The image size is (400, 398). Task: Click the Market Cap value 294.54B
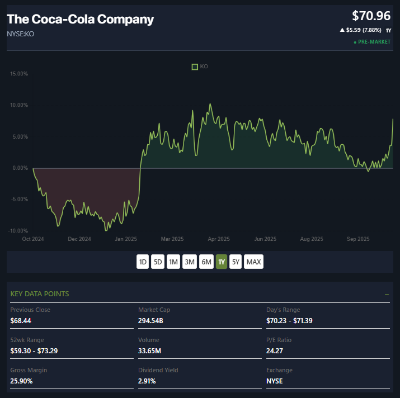pyautogui.click(x=150, y=321)
